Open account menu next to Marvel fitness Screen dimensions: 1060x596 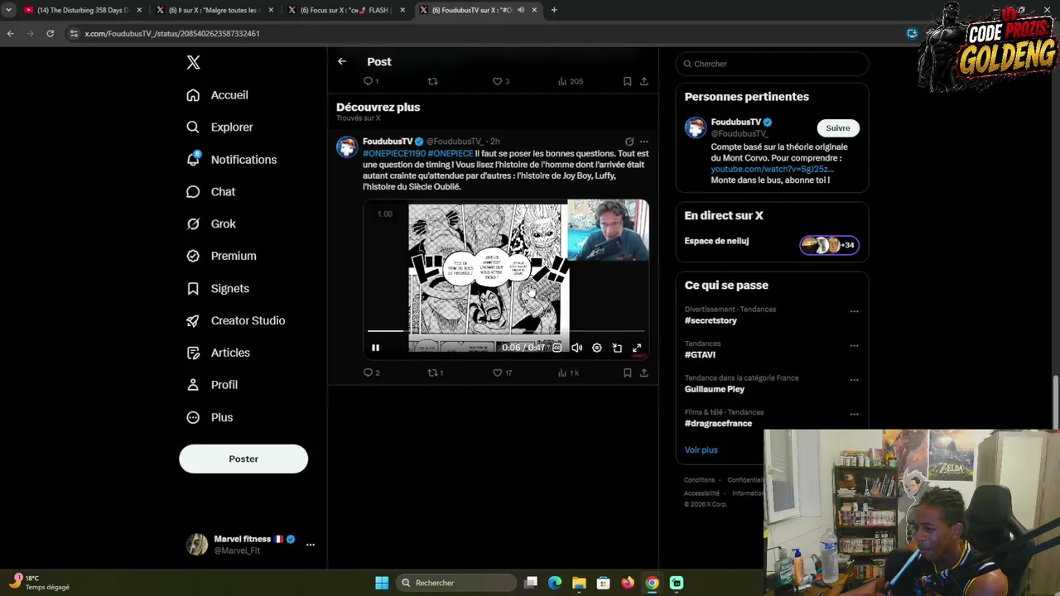(x=311, y=545)
